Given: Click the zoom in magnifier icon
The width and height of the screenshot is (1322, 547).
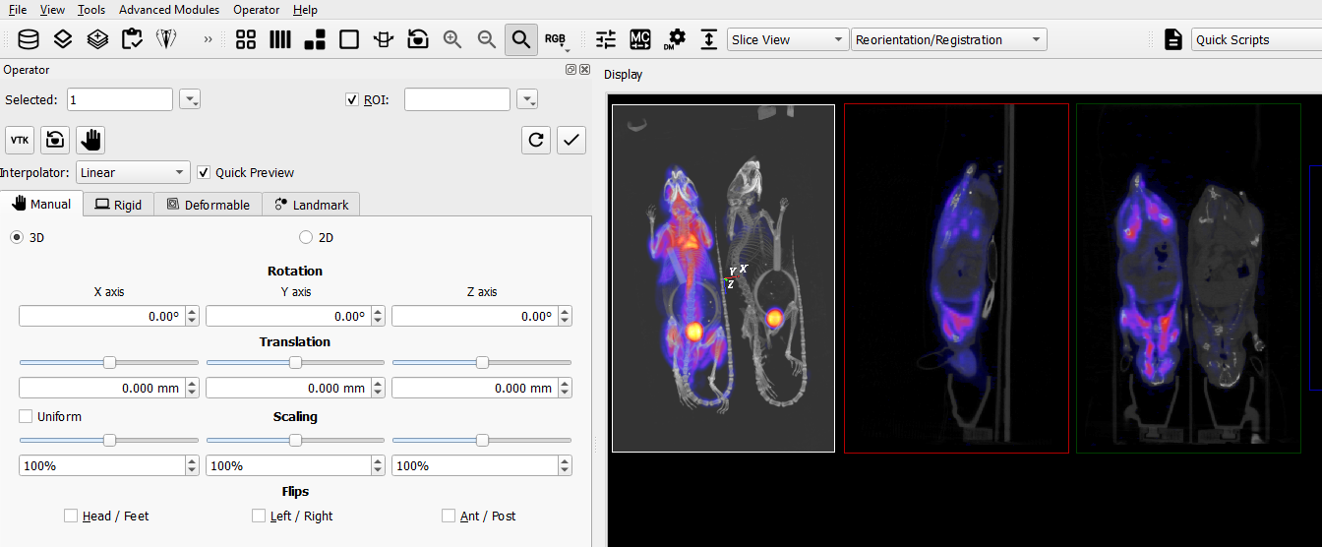Looking at the screenshot, I should [x=452, y=39].
